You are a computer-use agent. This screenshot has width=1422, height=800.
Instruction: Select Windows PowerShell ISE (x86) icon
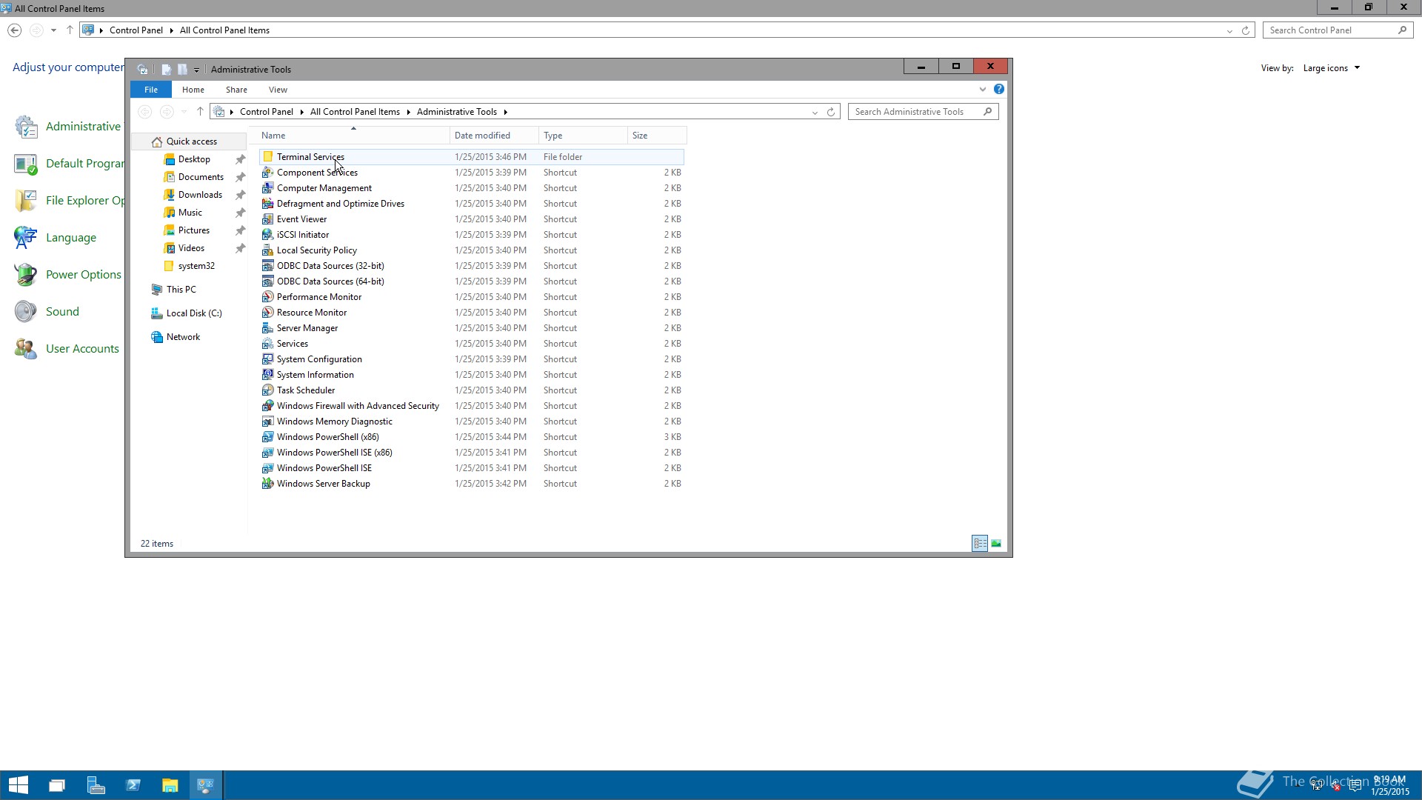point(268,453)
